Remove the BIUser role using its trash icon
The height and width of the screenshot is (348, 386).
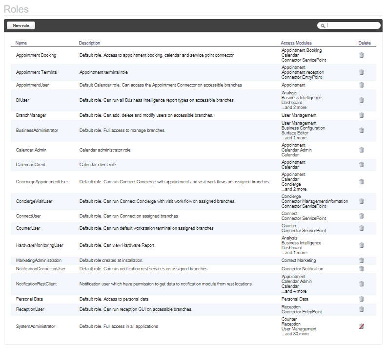coord(362,100)
